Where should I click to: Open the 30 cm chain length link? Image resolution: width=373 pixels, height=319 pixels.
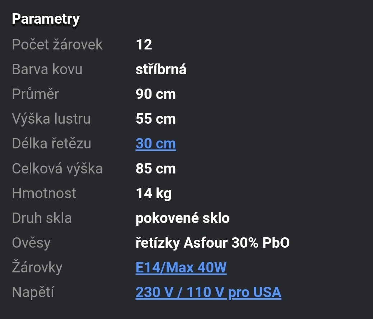tap(155, 144)
